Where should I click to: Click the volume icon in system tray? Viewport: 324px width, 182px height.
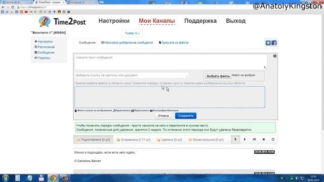coord(297,178)
